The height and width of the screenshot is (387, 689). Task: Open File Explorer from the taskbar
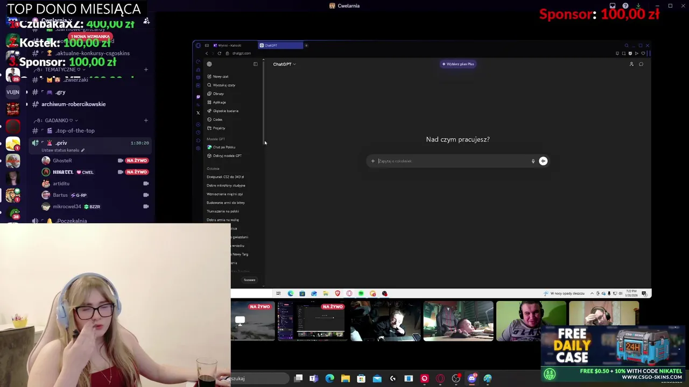[346, 378]
